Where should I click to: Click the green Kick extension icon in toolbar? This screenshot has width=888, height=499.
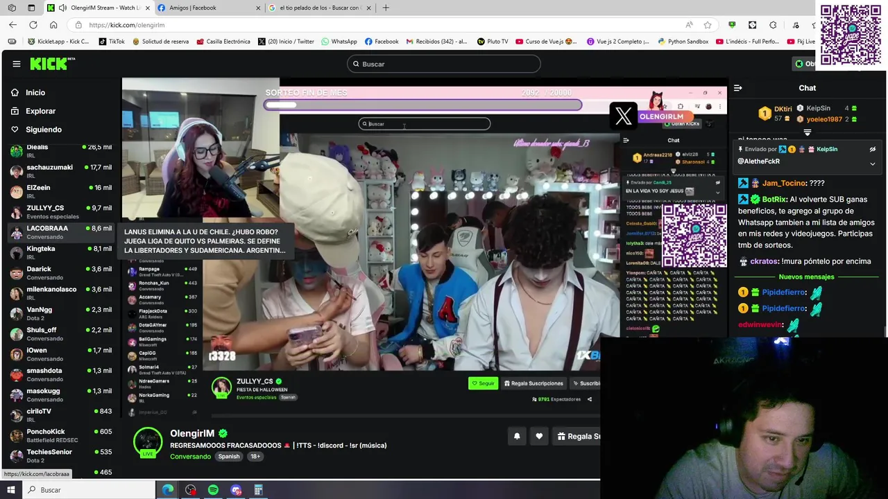[732, 25]
